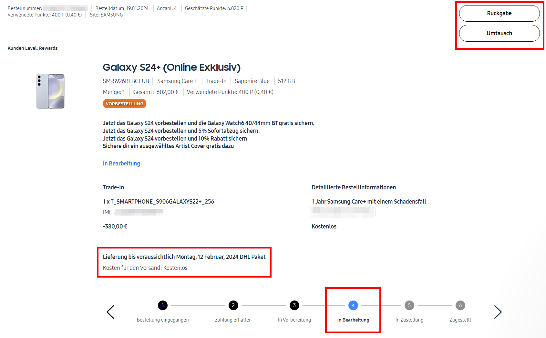Click the 10% Rabatt promotion line
This screenshot has width=546, height=338.
(175, 139)
